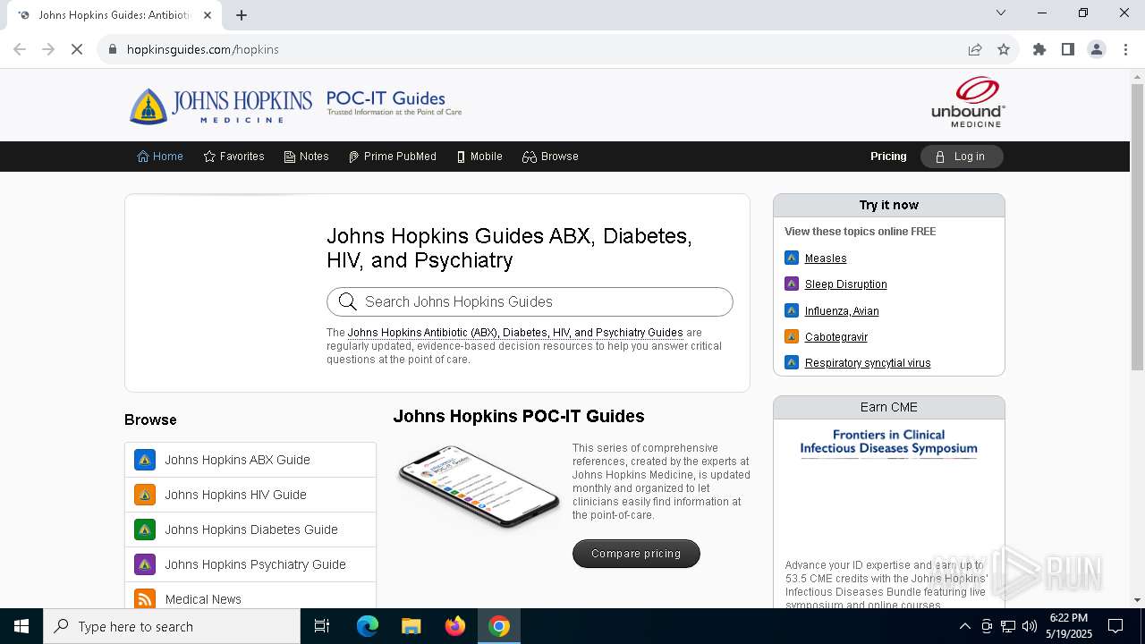Click the icon beside Measles topic
The image size is (1145, 644).
(x=792, y=258)
